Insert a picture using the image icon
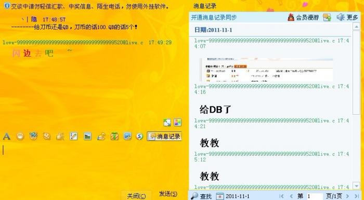The width and height of the screenshot is (364, 200). pyautogui.click(x=87, y=137)
